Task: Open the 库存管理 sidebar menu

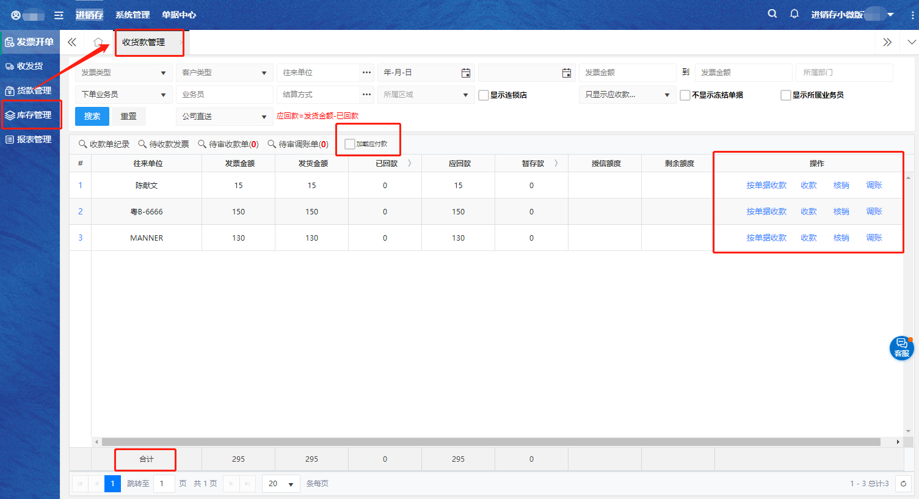Action: click(x=31, y=115)
